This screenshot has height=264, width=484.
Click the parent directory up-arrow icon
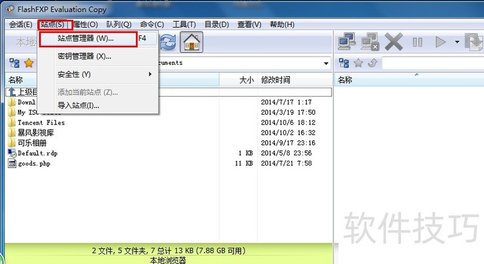pyautogui.click(x=11, y=92)
